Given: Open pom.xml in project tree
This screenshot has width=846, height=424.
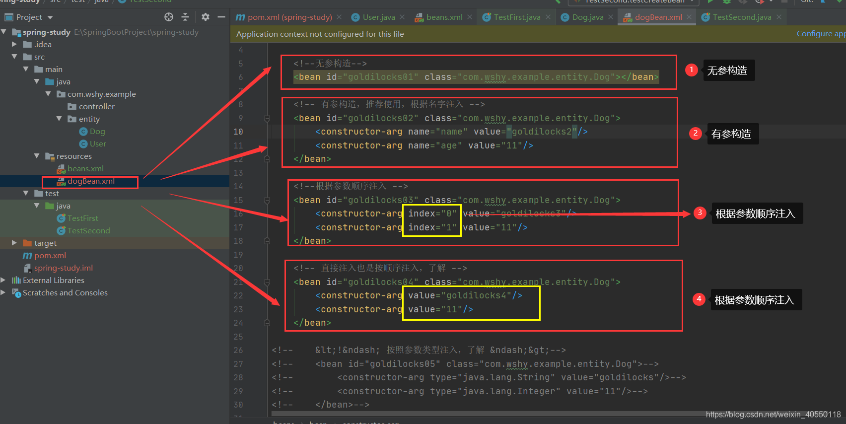Looking at the screenshot, I should [50, 255].
